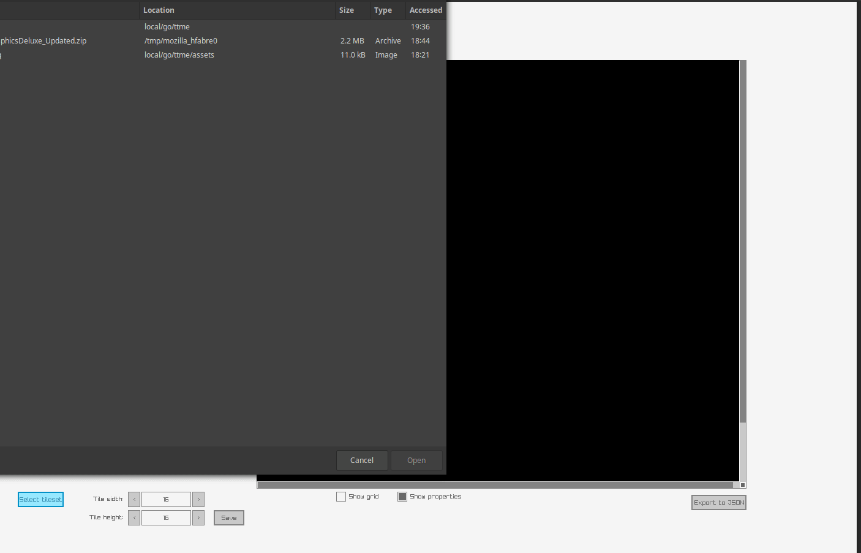Viewport: 861px width, 553px height.
Task: Focus the Tile width value field
Action: (x=166, y=500)
